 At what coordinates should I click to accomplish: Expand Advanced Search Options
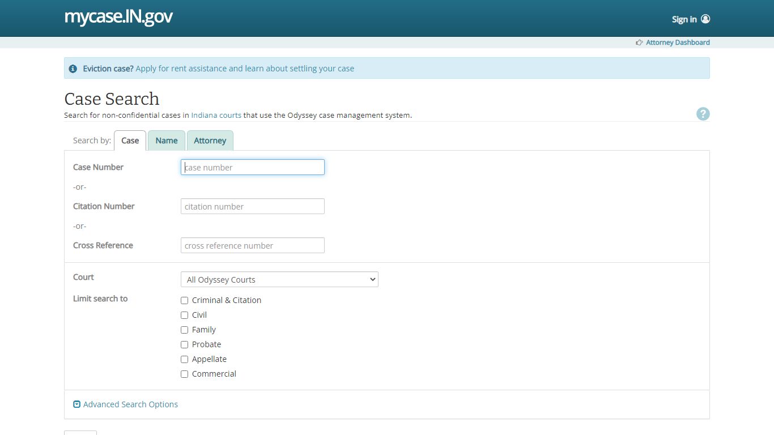pos(130,404)
